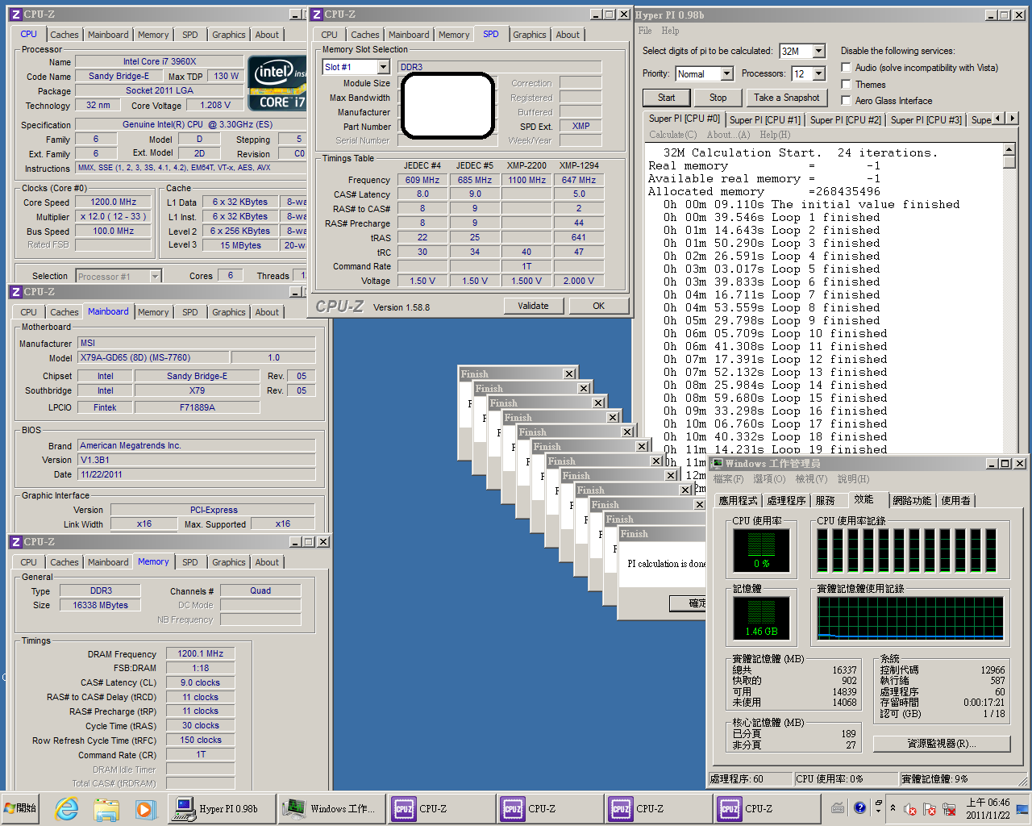Open Windows Explorer folder icon on taskbar
The image size is (1032, 826).
(106, 808)
